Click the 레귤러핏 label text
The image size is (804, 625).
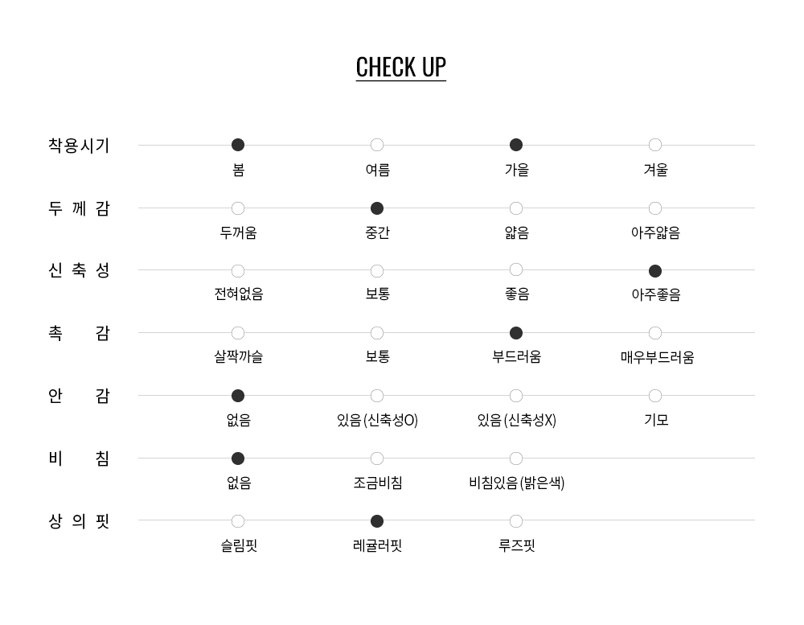pos(377,546)
